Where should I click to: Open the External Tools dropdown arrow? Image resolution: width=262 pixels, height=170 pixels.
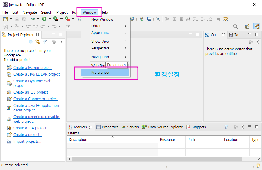pyautogui.click(x=73, y=19)
